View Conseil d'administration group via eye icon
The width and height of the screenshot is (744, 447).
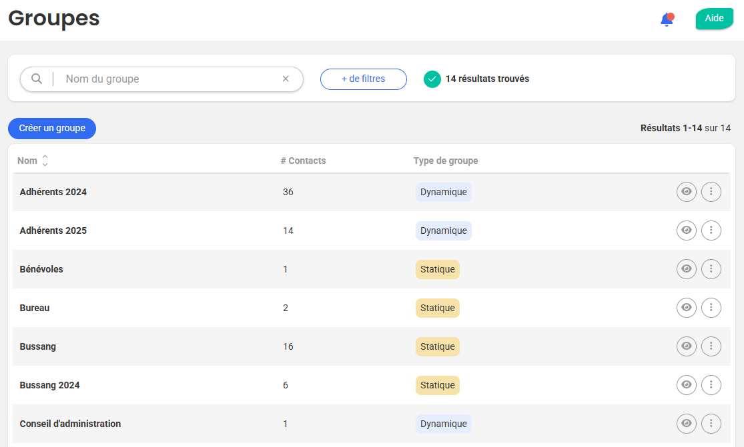686,424
